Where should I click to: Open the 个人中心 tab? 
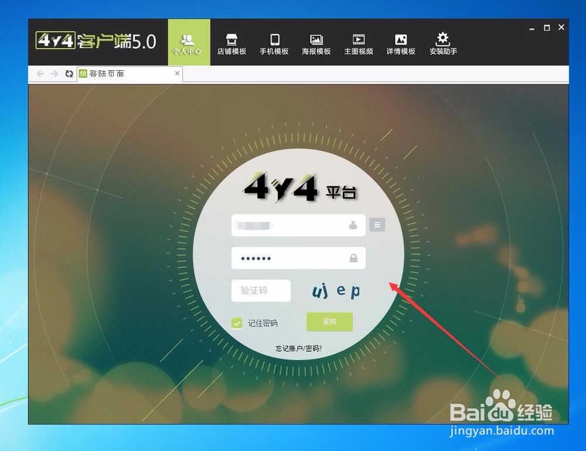tap(189, 42)
